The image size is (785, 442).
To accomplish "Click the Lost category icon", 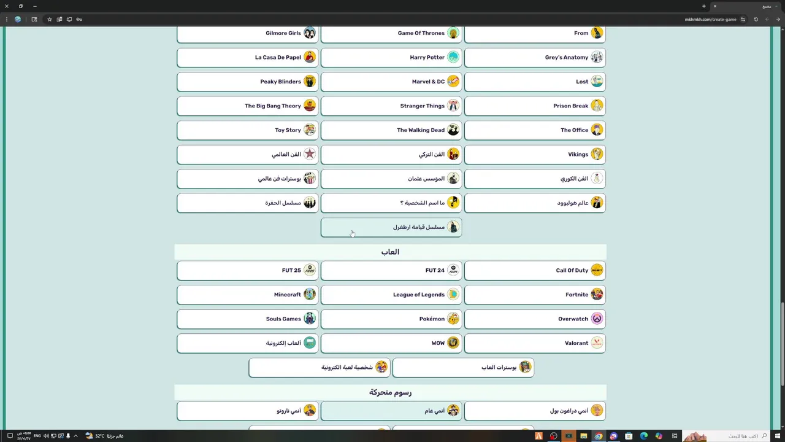I will coord(597,82).
